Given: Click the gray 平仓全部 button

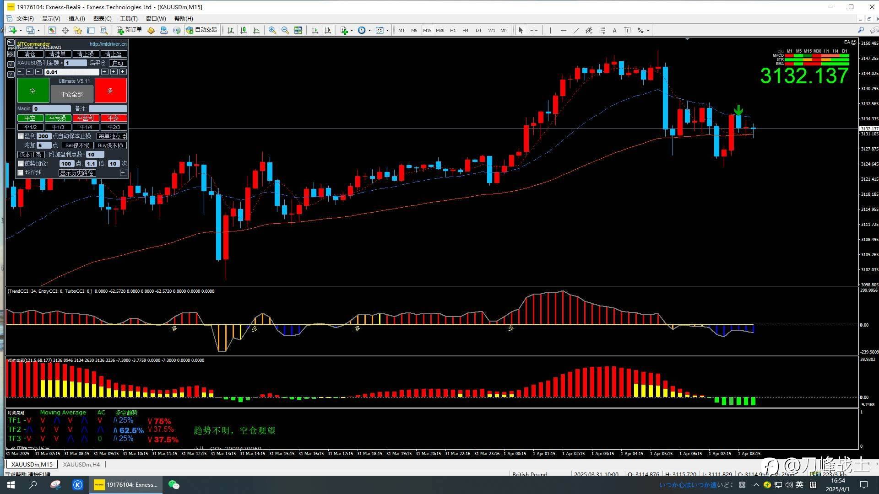Looking at the screenshot, I should 72,94.
